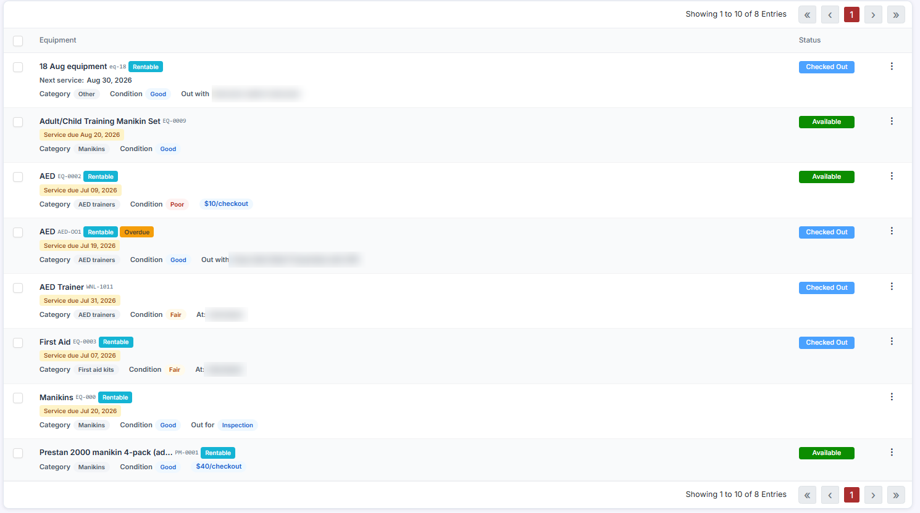
Task: Click the Prestan 2000 manikin 4-pack title
Action: (106, 453)
